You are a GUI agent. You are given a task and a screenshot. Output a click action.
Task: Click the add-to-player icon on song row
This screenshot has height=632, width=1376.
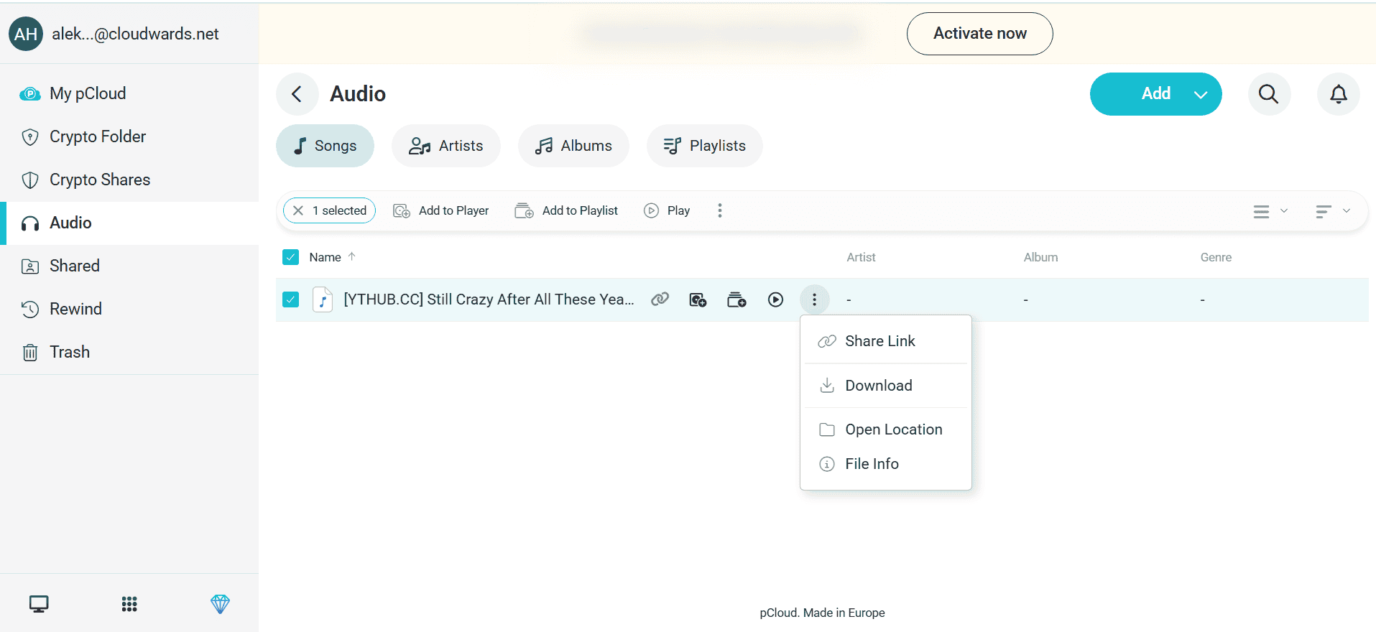[698, 299]
